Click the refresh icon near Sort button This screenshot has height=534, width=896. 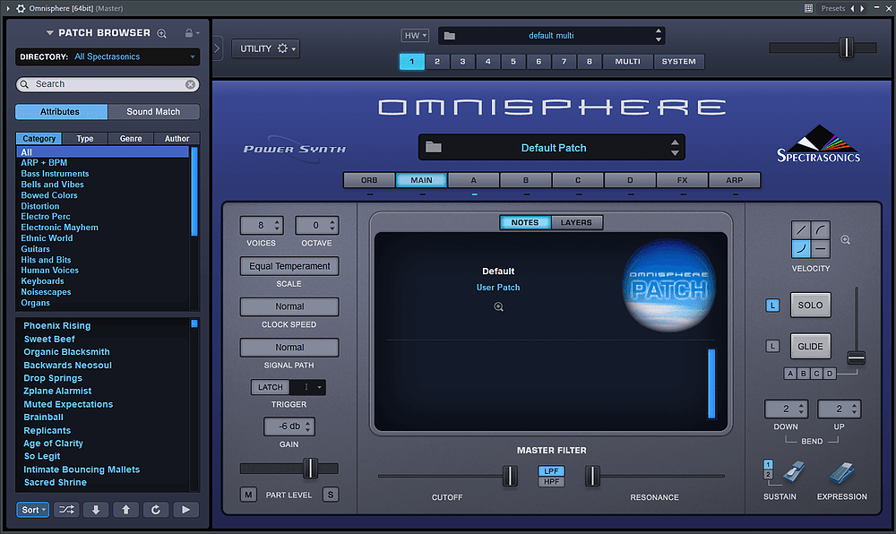click(155, 509)
